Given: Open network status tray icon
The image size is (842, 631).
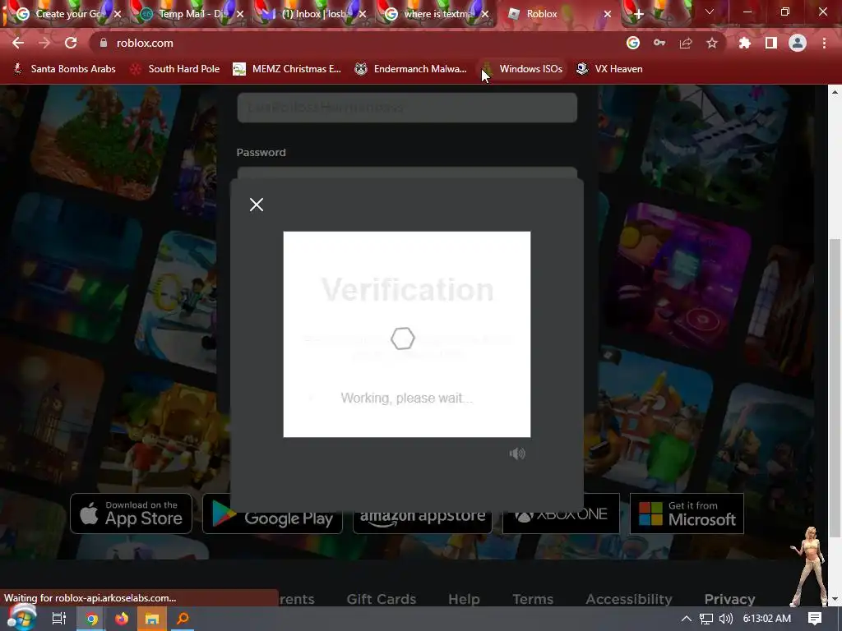Looking at the screenshot, I should coord(706,619).
